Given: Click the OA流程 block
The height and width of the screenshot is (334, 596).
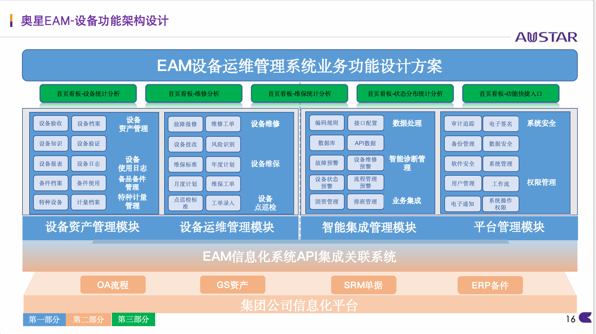Looking at the screenshot, I should coord(113,285).
